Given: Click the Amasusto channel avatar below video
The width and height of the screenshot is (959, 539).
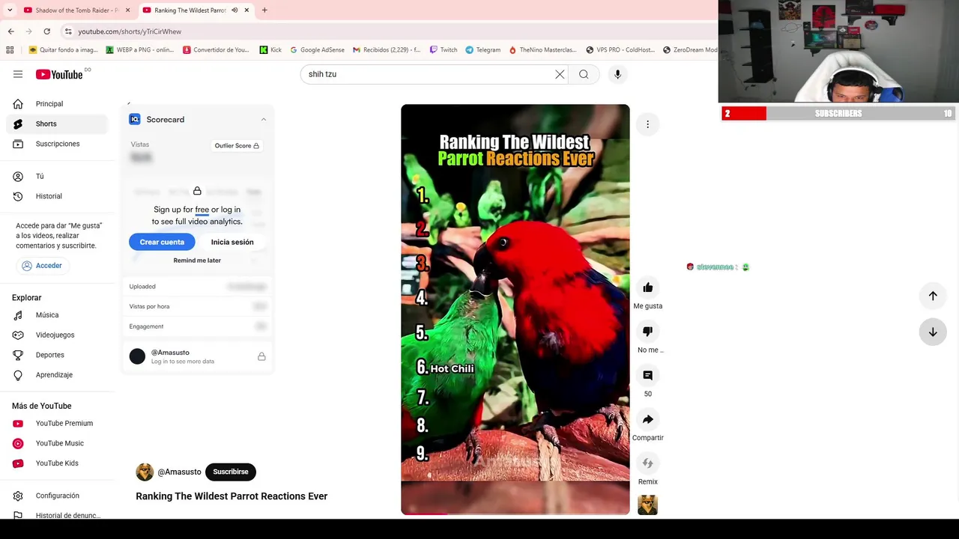Looking at the screenshot, I should (x=145, y=472).
